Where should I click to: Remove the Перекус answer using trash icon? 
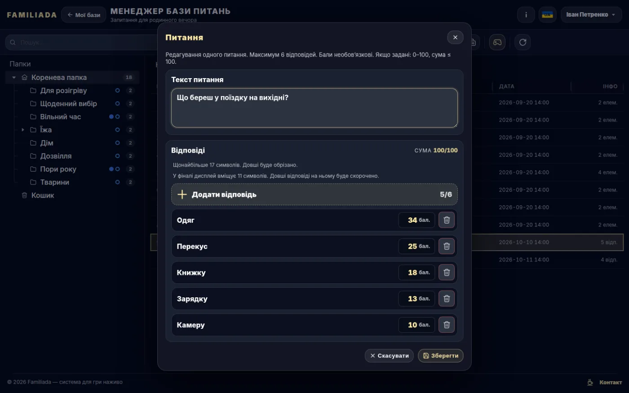447,246
